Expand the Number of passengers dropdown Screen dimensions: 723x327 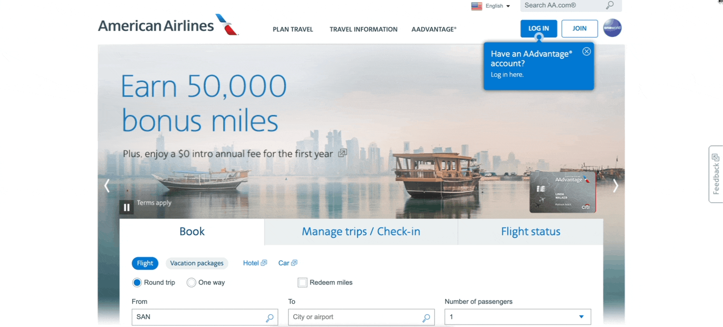pos(517,317)
